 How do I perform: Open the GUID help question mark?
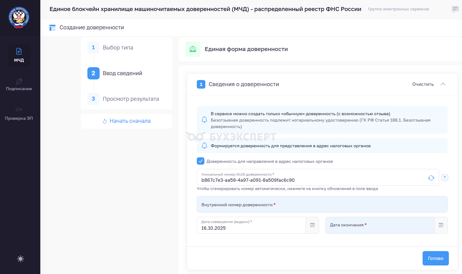click(445, 177)
